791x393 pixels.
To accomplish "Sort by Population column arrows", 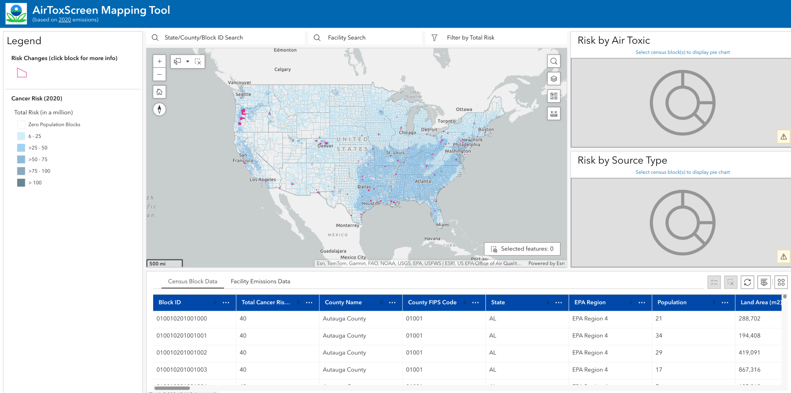I will [714, 302].
